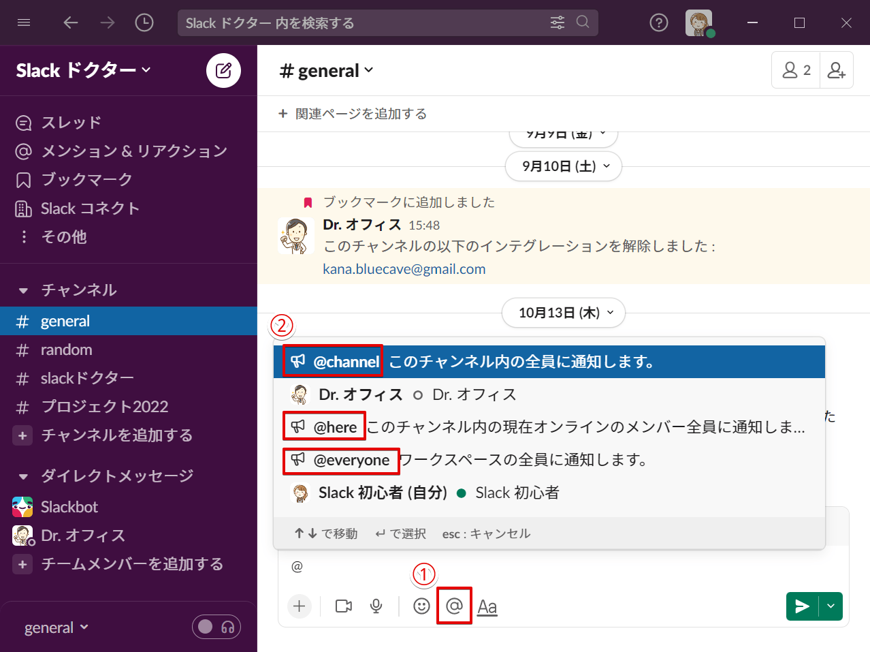Open help with the question mark icon
870x652 pixels.
658,22
